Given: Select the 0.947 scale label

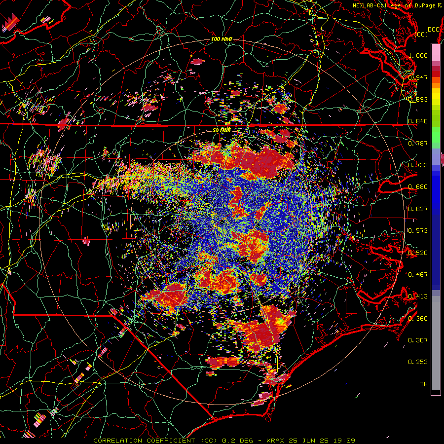Looking at the screenshot, I should click(418, 77).
